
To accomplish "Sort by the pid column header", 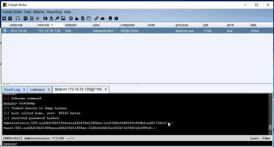I will (214, 25).
